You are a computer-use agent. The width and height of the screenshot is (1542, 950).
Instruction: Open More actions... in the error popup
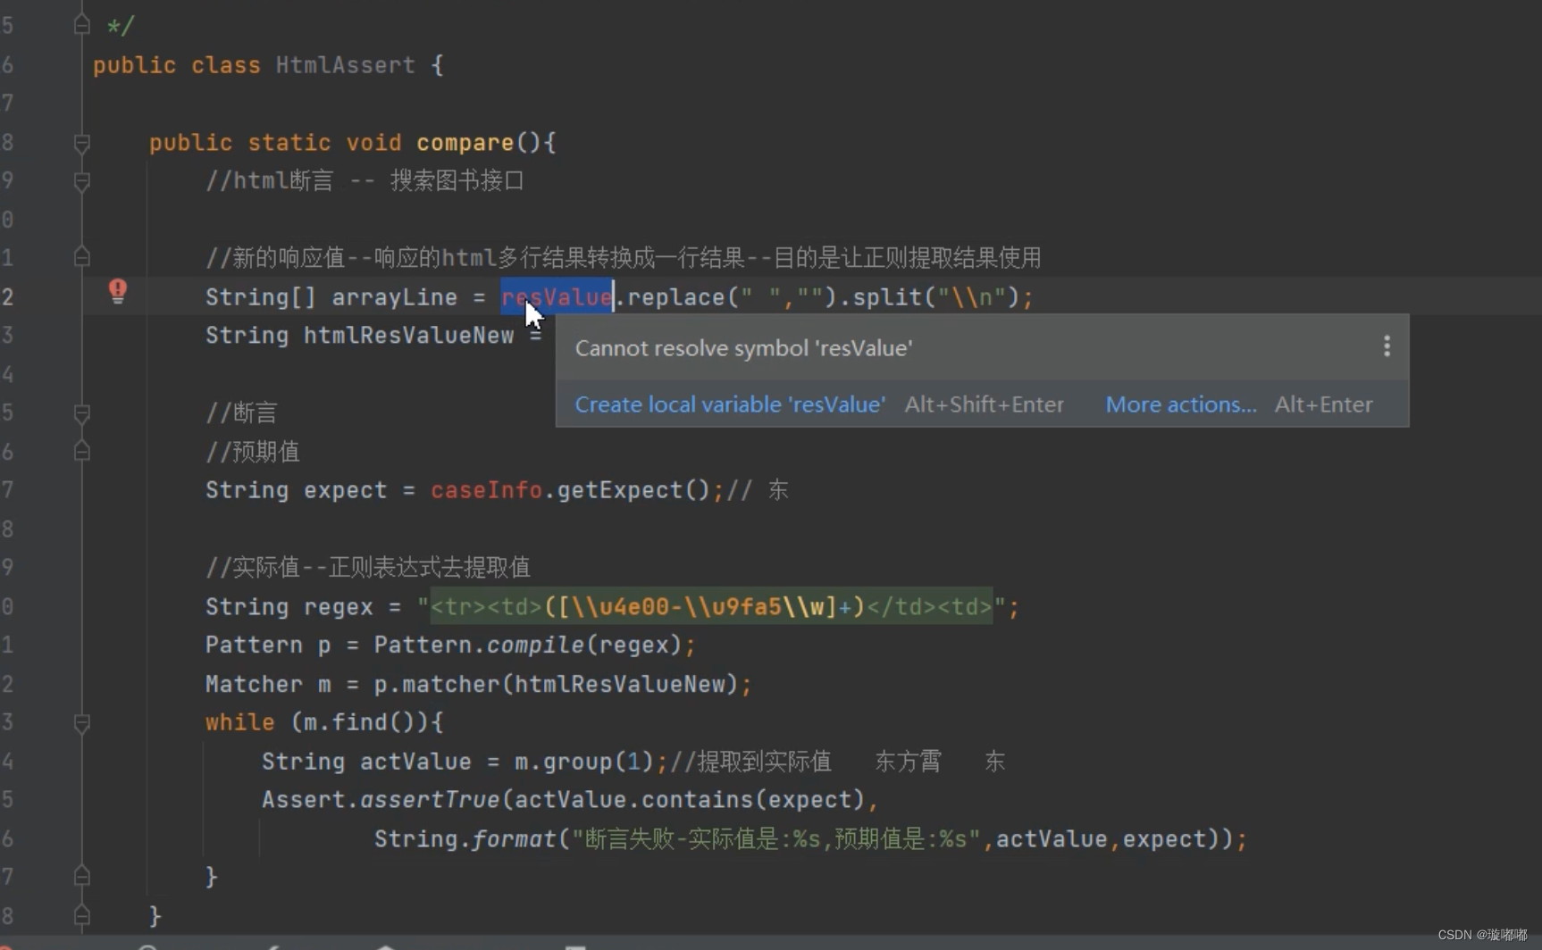pos(1180,404)
